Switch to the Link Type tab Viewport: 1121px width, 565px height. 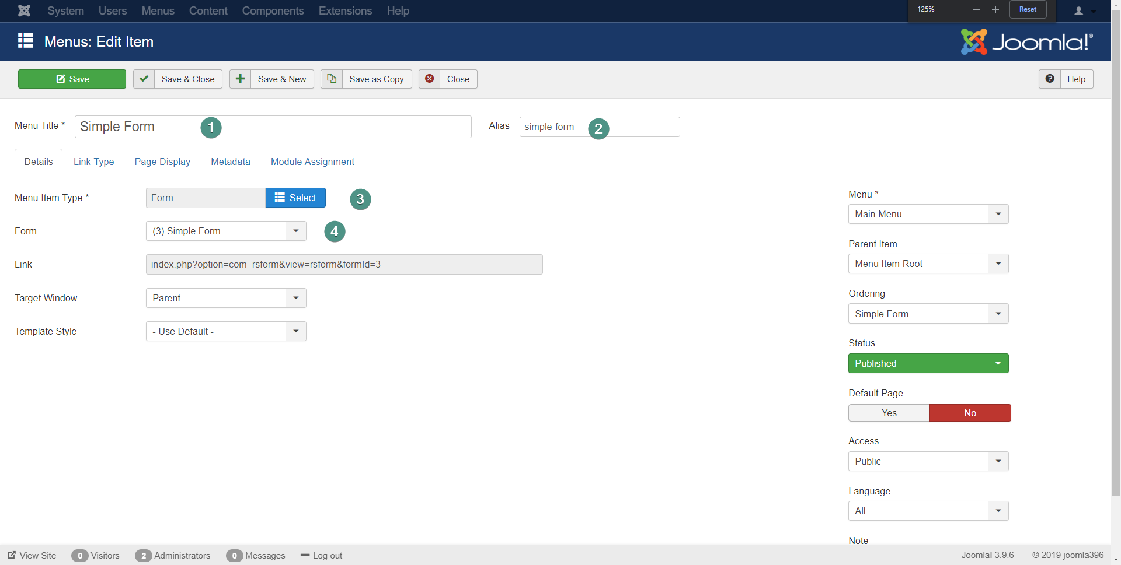point(93,162)
